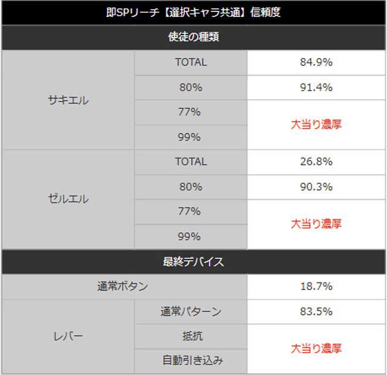
Task: Select the 最終デバイス section header
Action: coord(193,262)
